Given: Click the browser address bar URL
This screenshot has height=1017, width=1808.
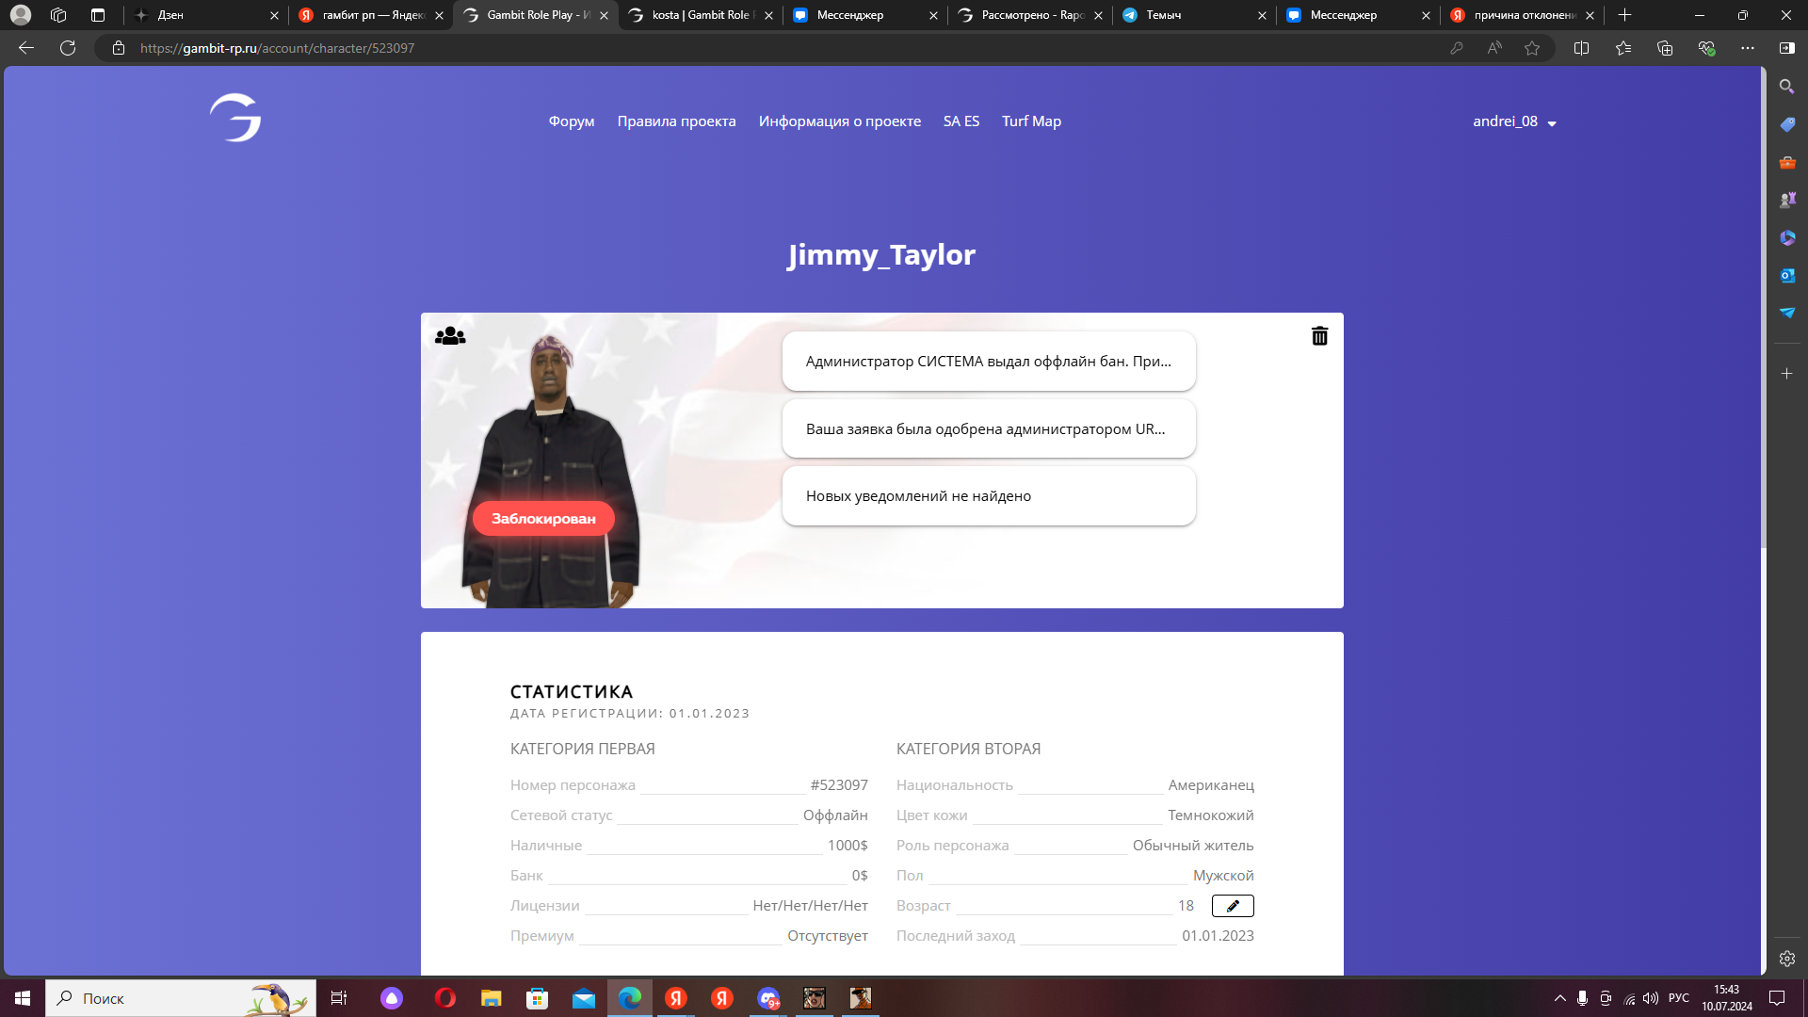Looking at the screenshot, I should 277,48.
